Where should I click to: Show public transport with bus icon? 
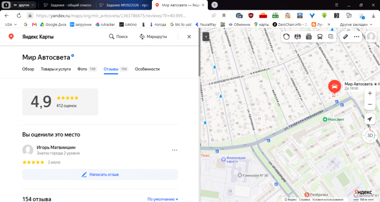click(320, 37)
